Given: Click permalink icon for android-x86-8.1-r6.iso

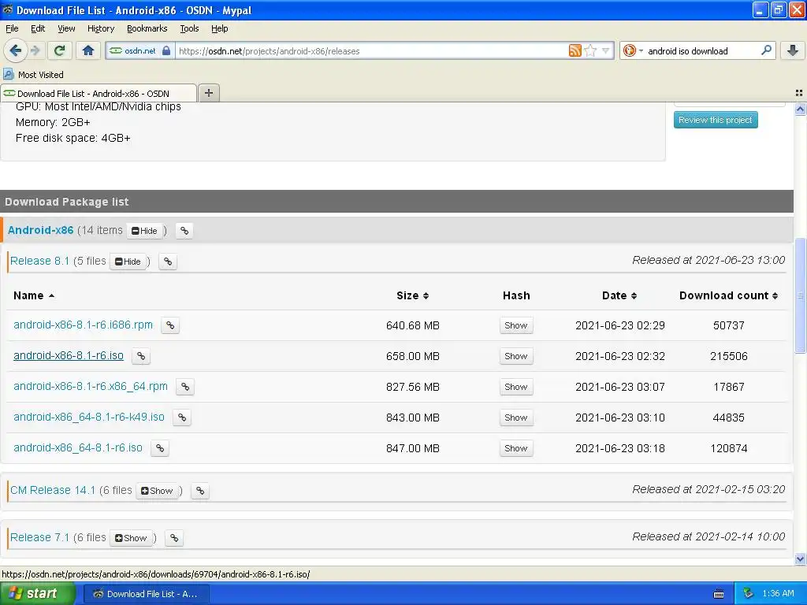Looking at the screenshot, I should click(141, 356).
